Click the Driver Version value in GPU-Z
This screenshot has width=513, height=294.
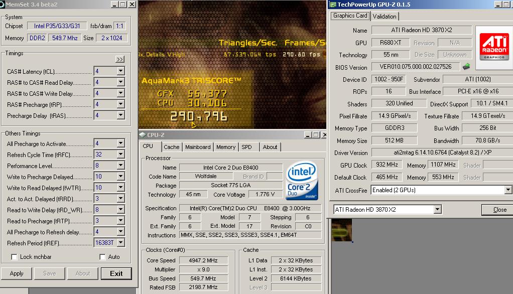pos(442,153)
